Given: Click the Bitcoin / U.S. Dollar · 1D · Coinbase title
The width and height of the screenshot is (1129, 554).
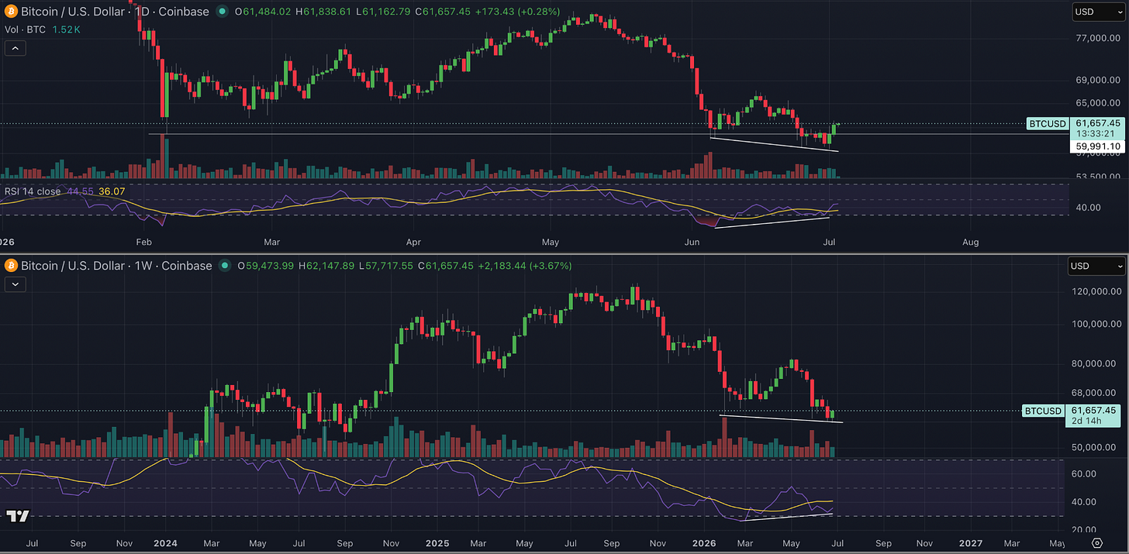Looking at the screenshot, I should (116, 12).
